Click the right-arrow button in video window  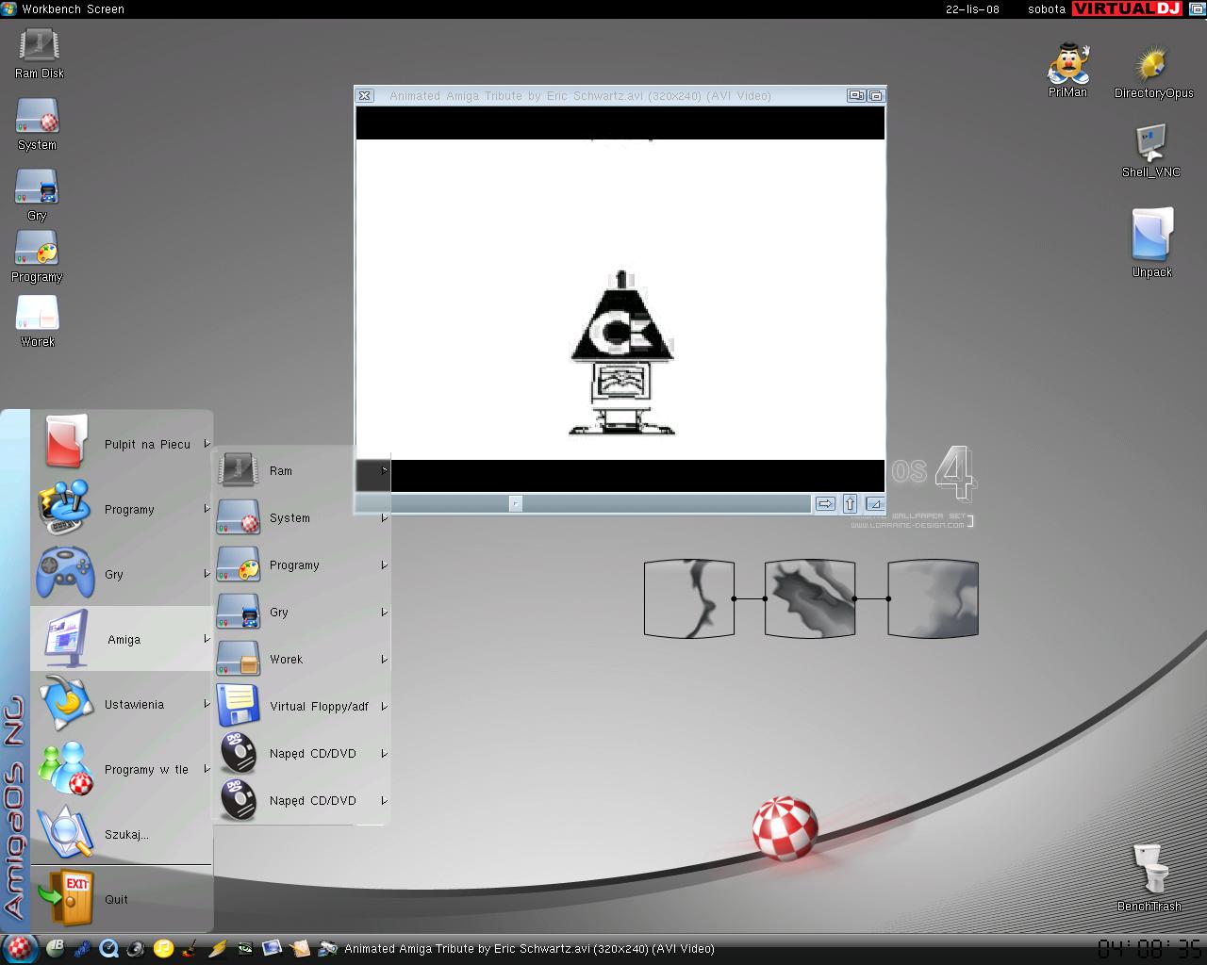[825, 503]
